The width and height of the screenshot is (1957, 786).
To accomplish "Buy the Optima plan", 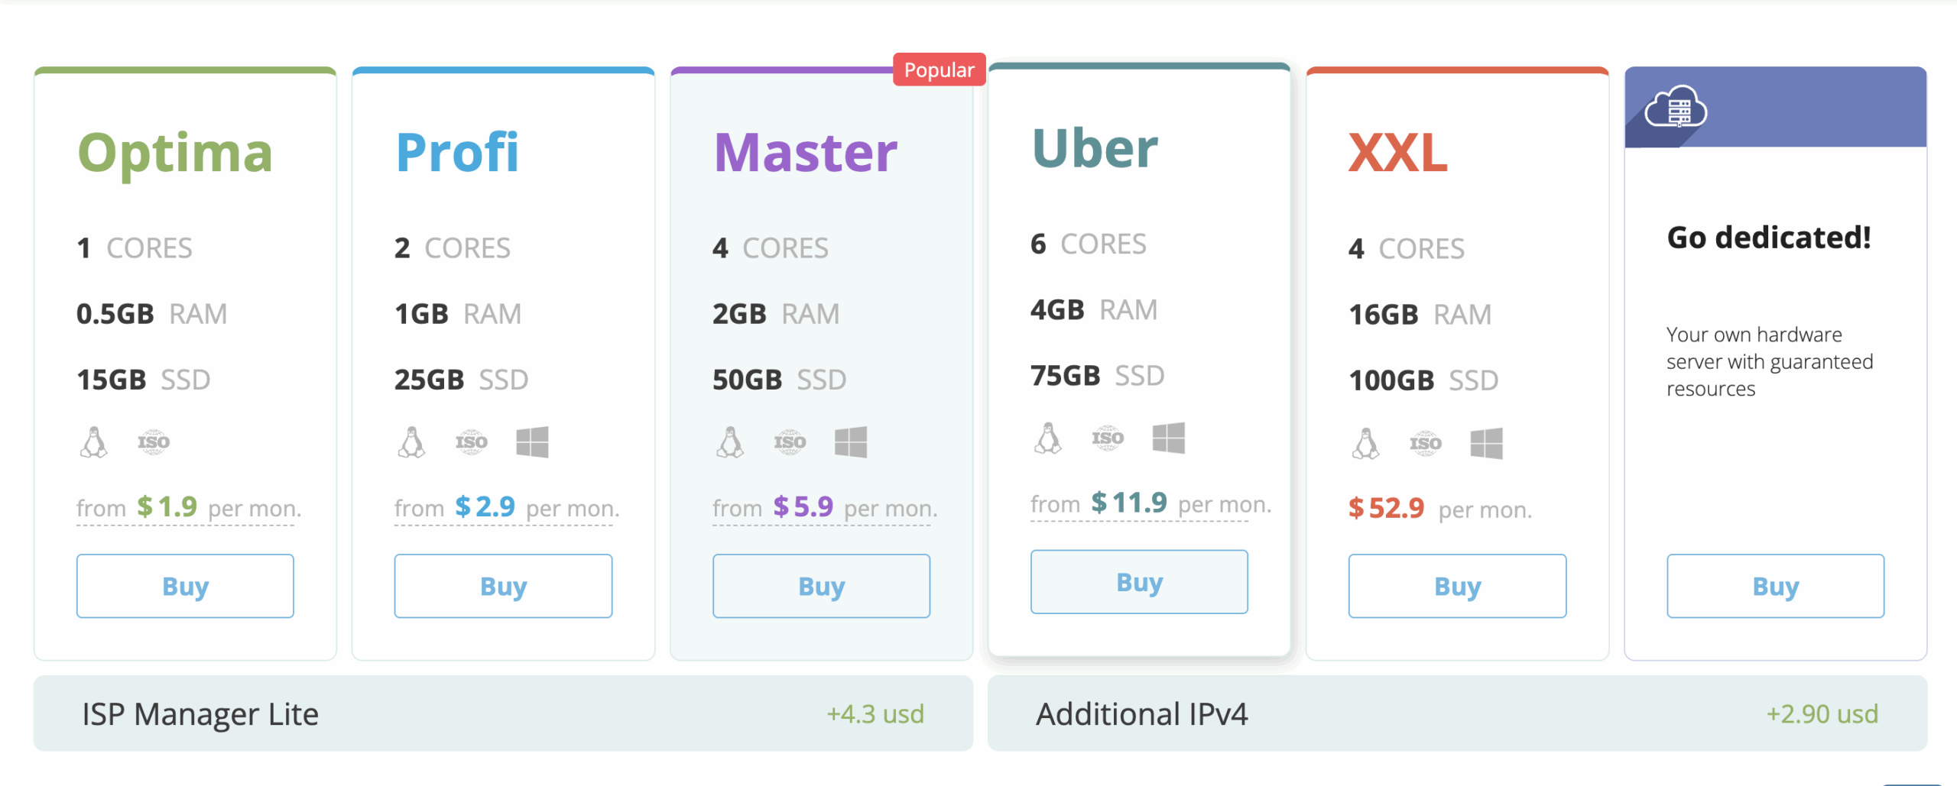I will [185, 586].
